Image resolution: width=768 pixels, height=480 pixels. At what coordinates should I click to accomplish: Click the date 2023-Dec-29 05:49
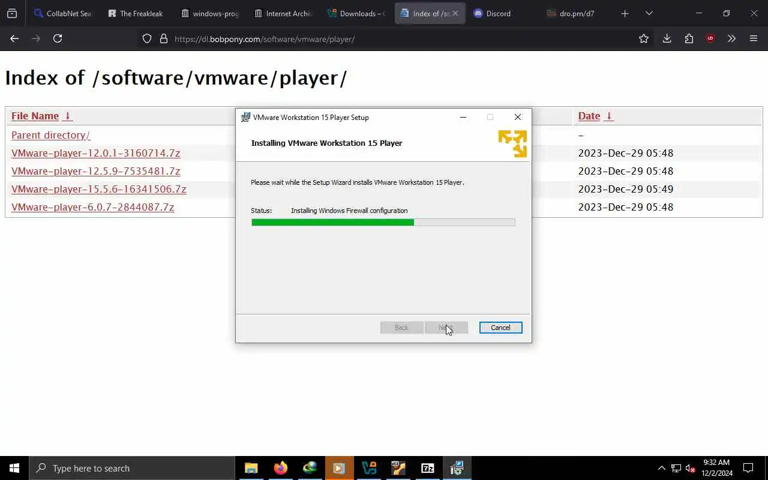pos(626,189)
